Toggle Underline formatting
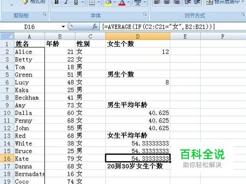Screen dimensions: 246x184 tap(76, 2)
